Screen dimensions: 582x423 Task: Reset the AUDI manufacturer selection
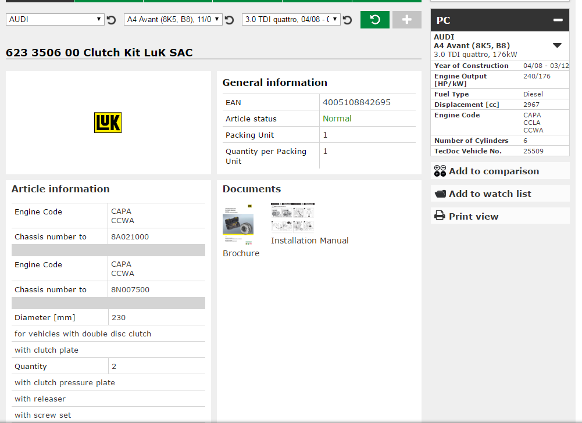pos(112,20)
